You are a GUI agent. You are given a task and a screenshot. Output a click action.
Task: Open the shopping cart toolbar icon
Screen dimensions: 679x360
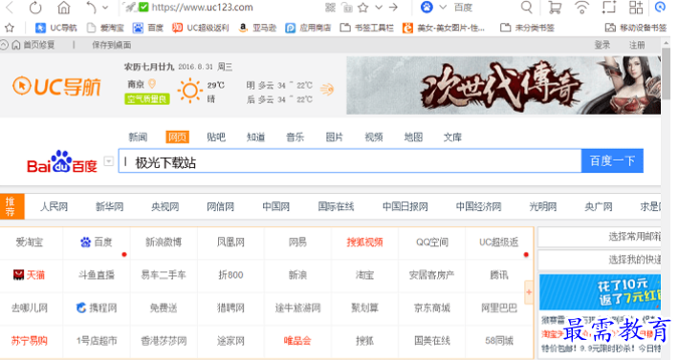(555, 8)
